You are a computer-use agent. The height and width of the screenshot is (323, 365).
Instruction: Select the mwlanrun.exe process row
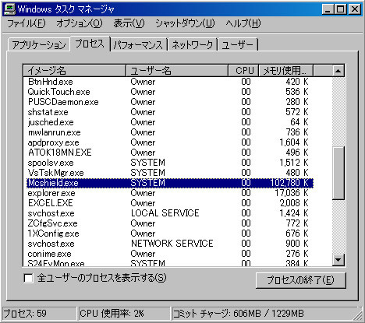170,132
